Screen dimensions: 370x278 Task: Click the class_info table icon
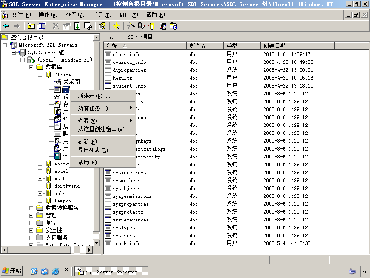pos(108,54)
